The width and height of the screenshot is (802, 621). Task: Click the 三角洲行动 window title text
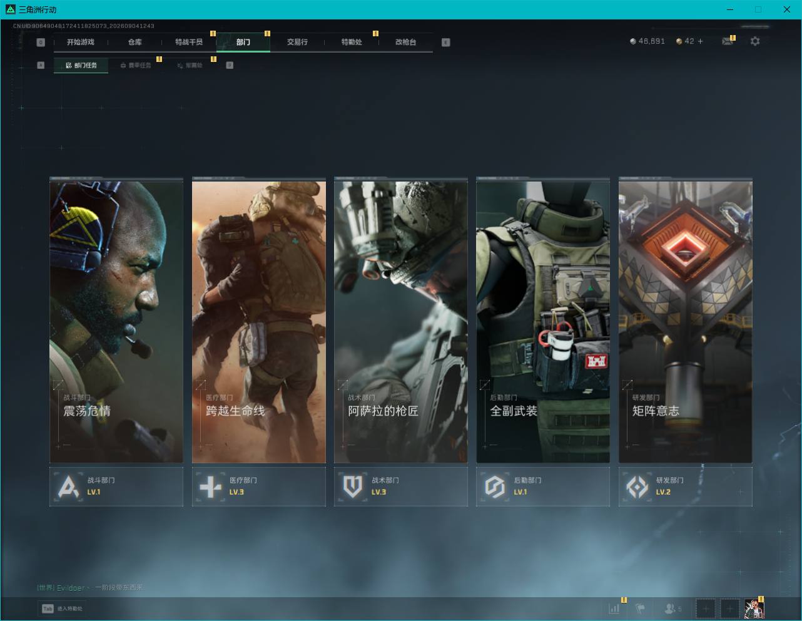click(38, 9)
